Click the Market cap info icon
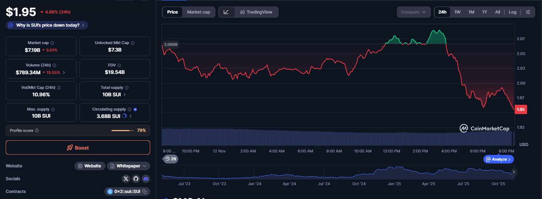 (x=52, y=43)
